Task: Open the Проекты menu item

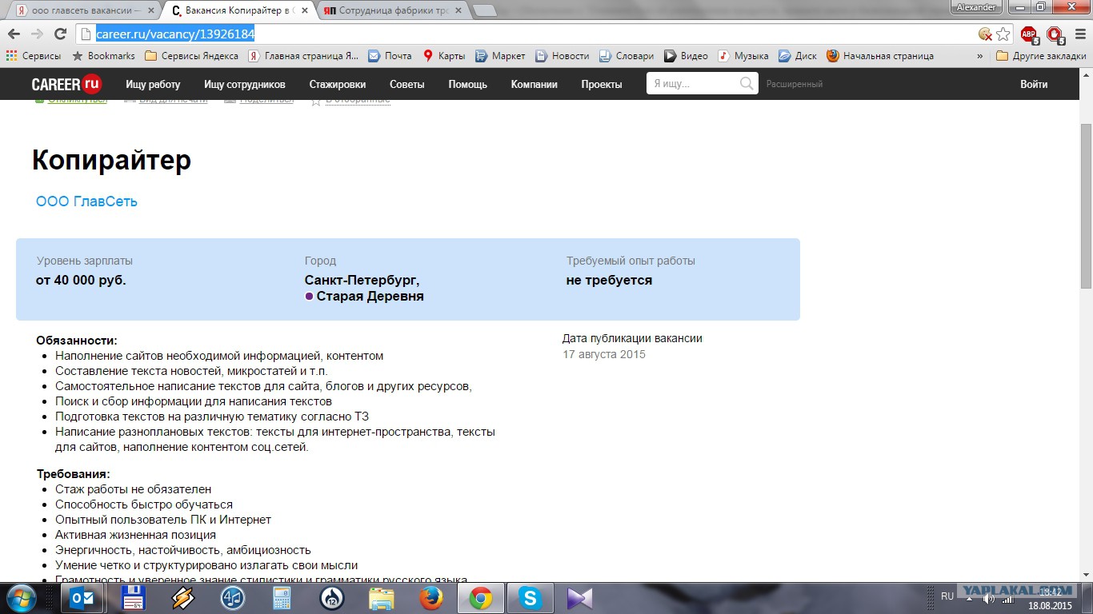Action: (602, 84)
